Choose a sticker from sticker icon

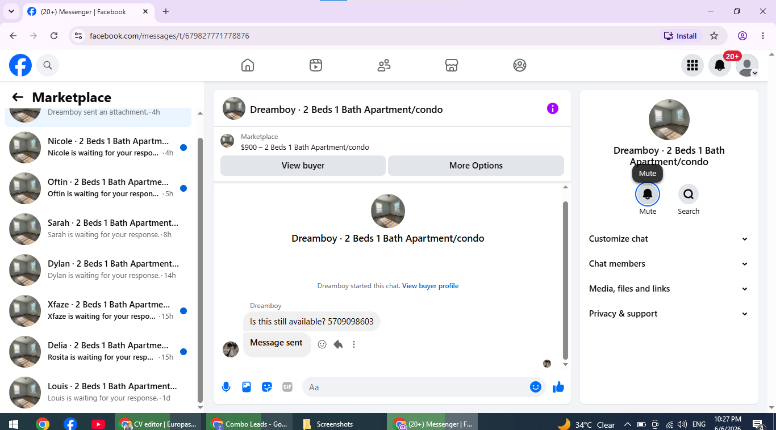coord(267,387)
